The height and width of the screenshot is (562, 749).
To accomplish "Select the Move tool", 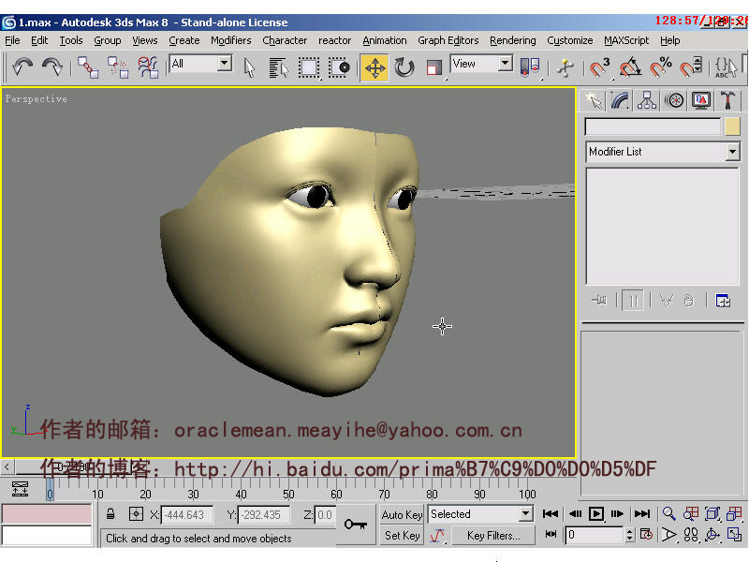I will 374,67.
